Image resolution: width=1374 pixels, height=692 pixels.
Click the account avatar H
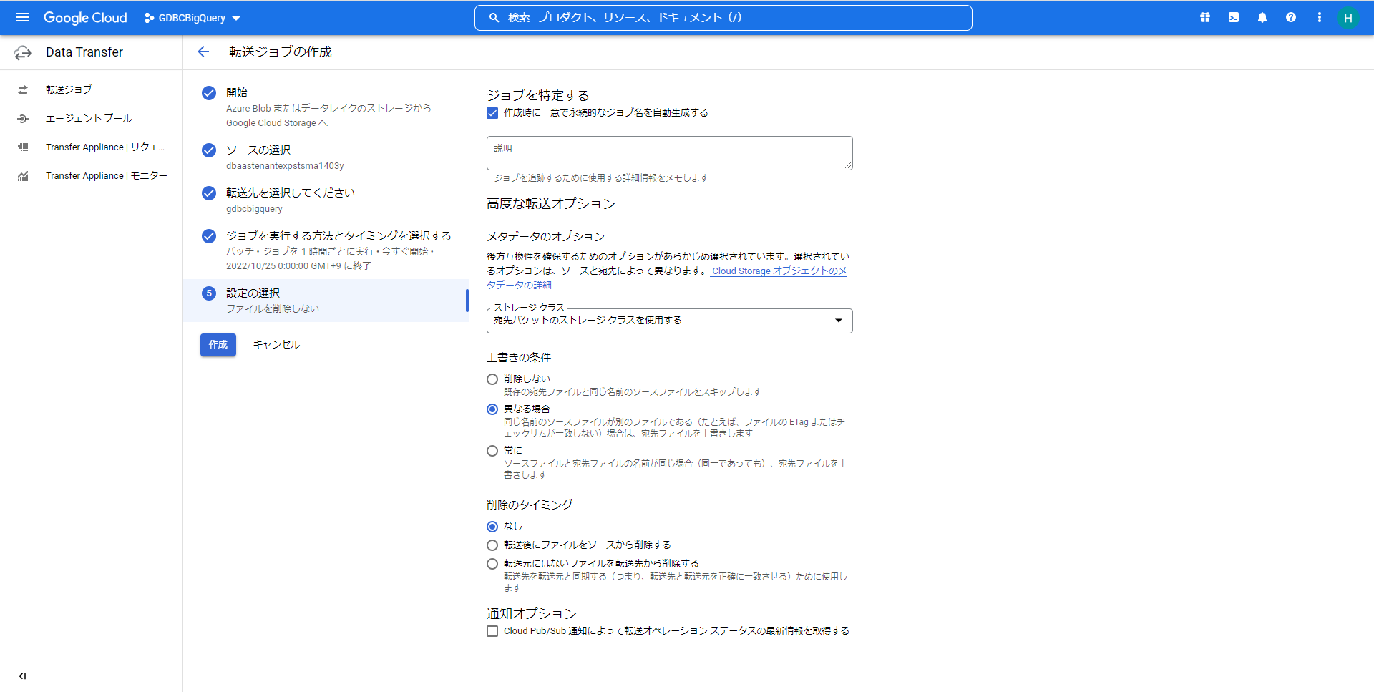coord(1348,18)
